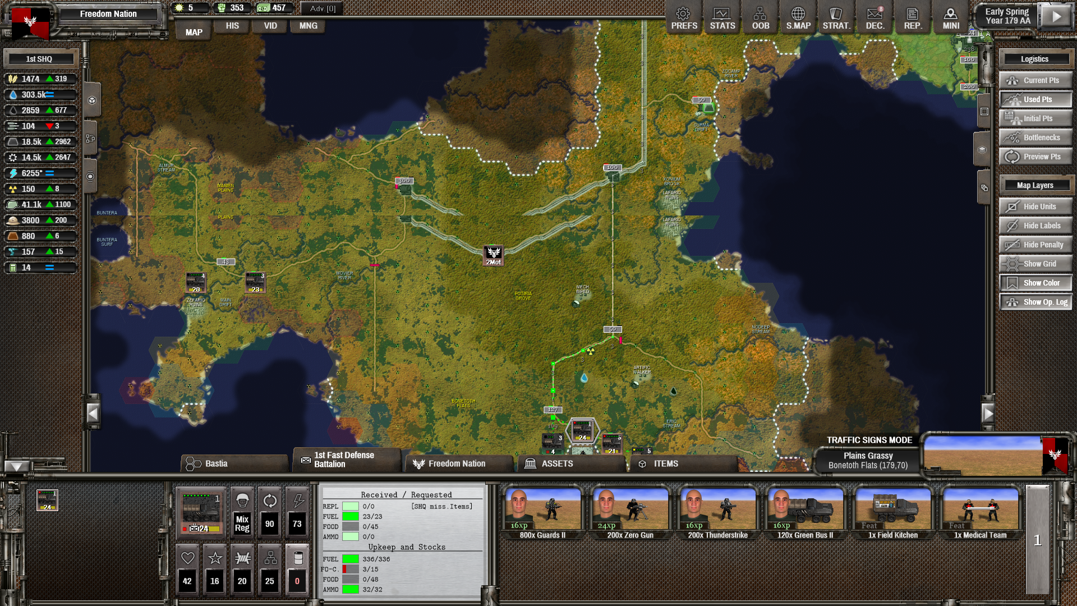
Task: Select the 120x Green Bus II card
Action: coord(805,513)
